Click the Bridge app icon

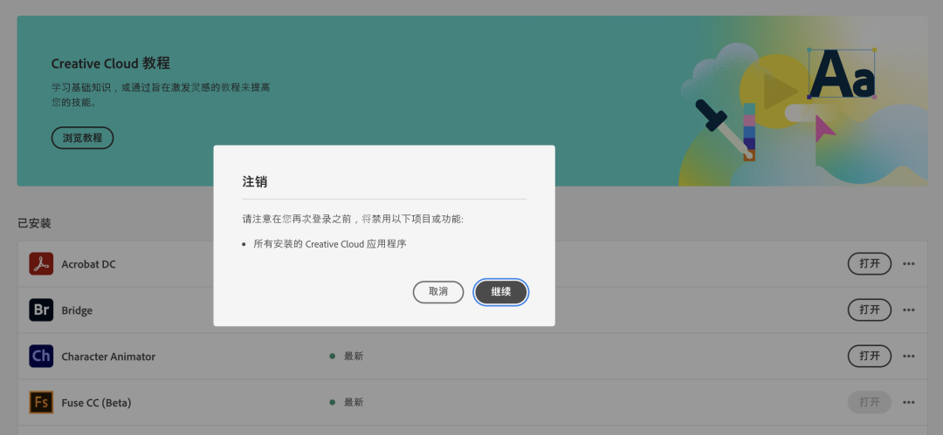(x=41, y=310)
